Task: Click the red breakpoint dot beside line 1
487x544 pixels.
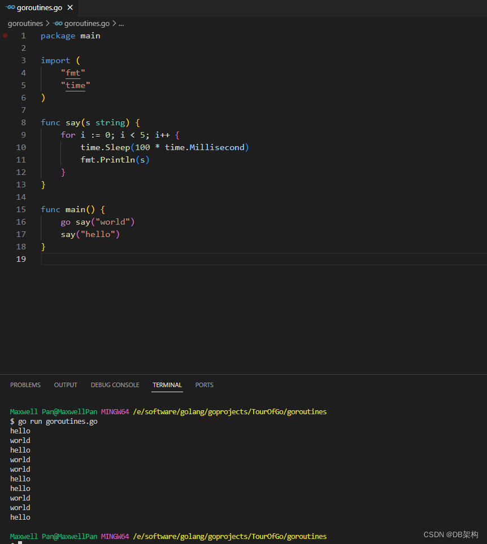Action: pos(5,35)
